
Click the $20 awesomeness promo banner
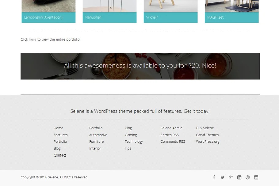pyautogui.click(x=140, y=66)
